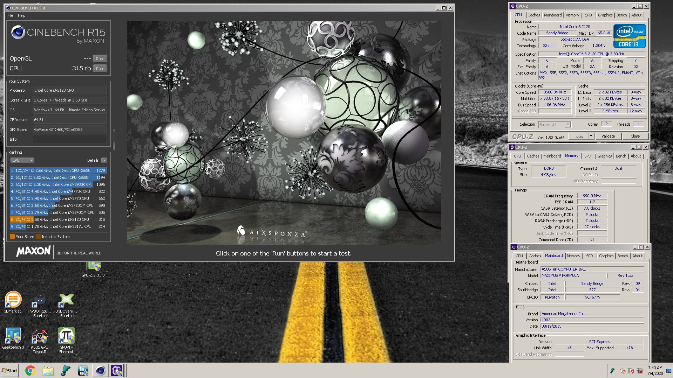The height and width of the screenshot is (378, 673).
Task: Click the brown Identical System legend swatch
Action: [39, 237]
